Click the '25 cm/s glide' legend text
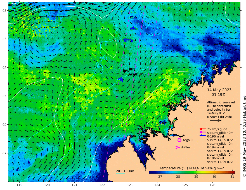 [x=217, y=129]
